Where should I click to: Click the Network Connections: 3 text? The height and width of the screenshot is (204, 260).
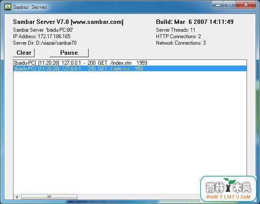tap(181, 43)
